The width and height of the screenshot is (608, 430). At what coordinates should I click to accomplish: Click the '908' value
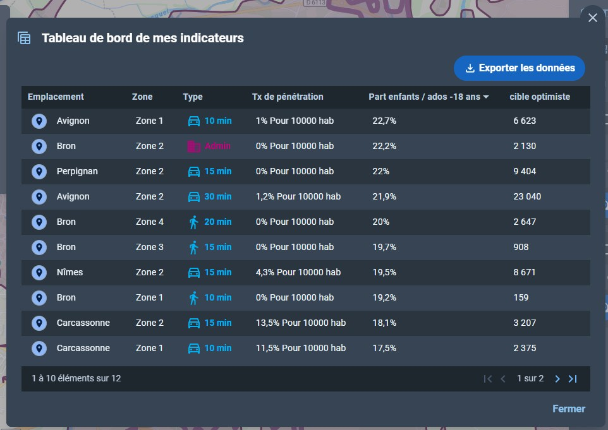pyautogui.click(x=521, y=247)
